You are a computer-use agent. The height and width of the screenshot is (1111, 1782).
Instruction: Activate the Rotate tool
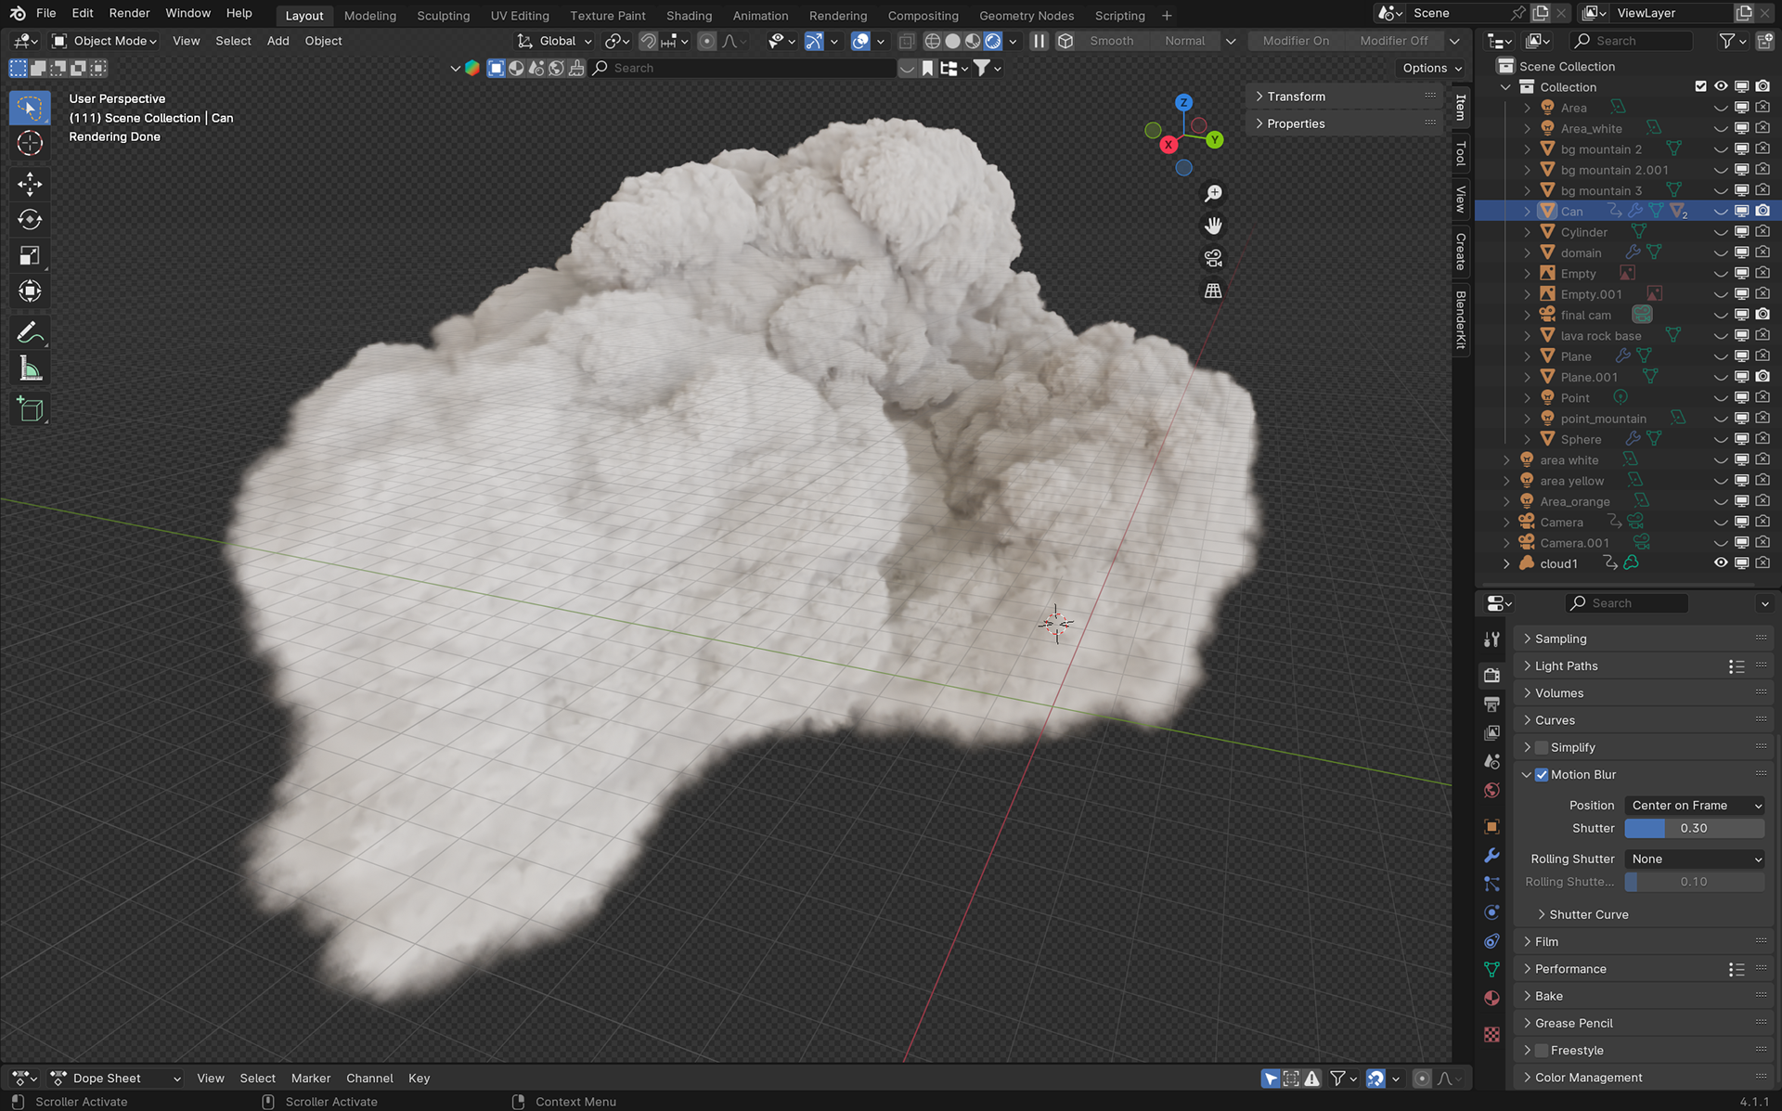[x=30, y=220]
